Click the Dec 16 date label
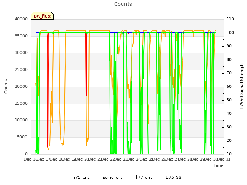This screenshot has height=185, width=247. 31,159
